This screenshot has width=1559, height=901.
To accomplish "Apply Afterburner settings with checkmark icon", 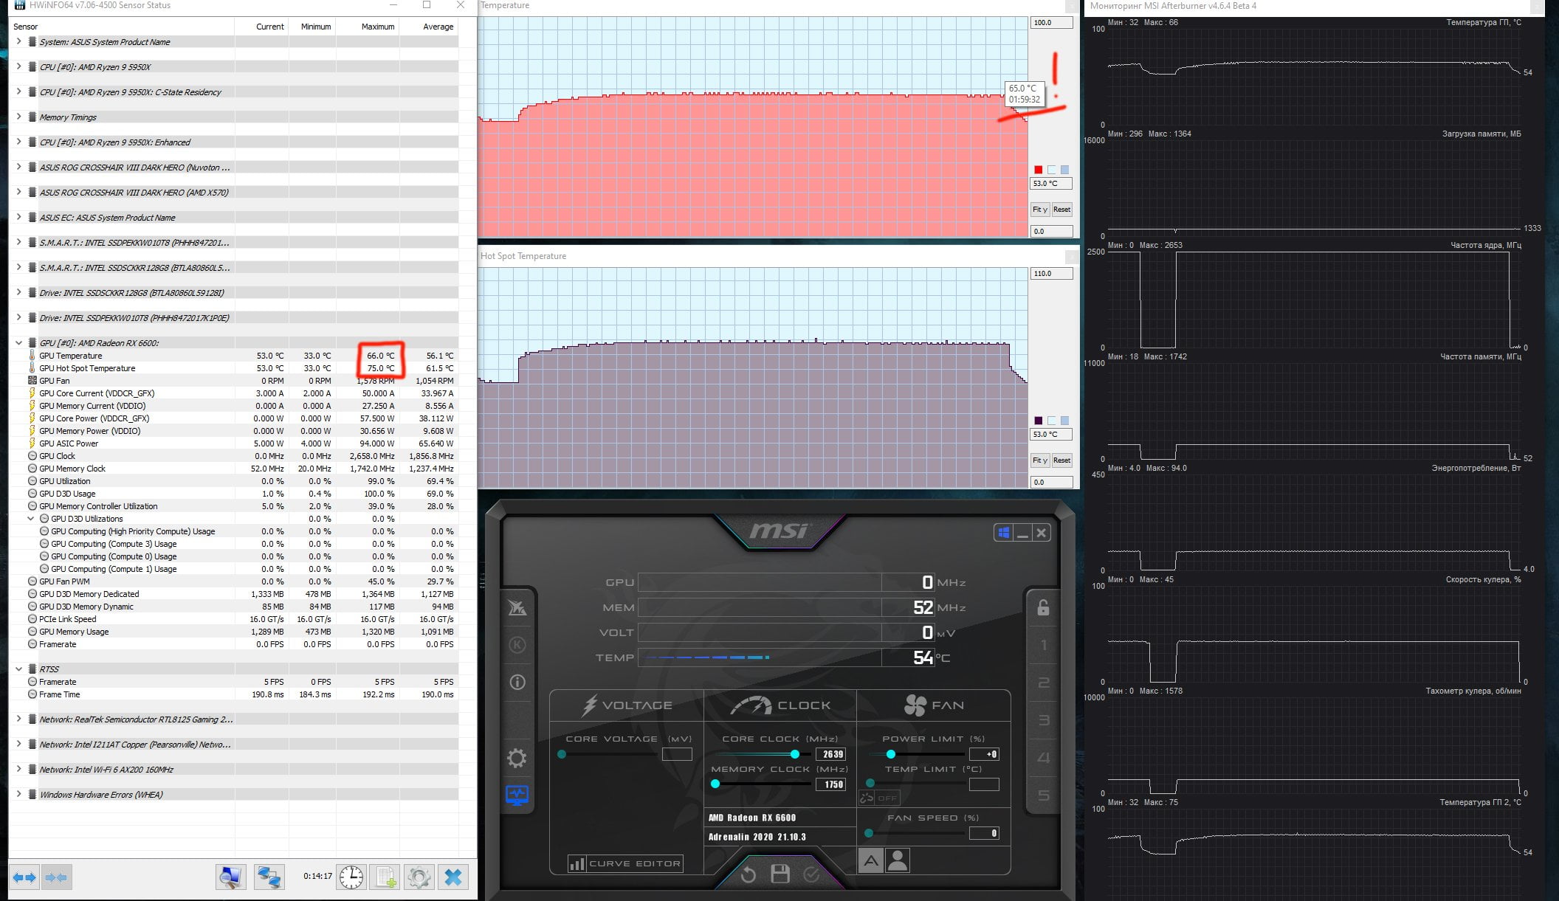I will point(811,874).
